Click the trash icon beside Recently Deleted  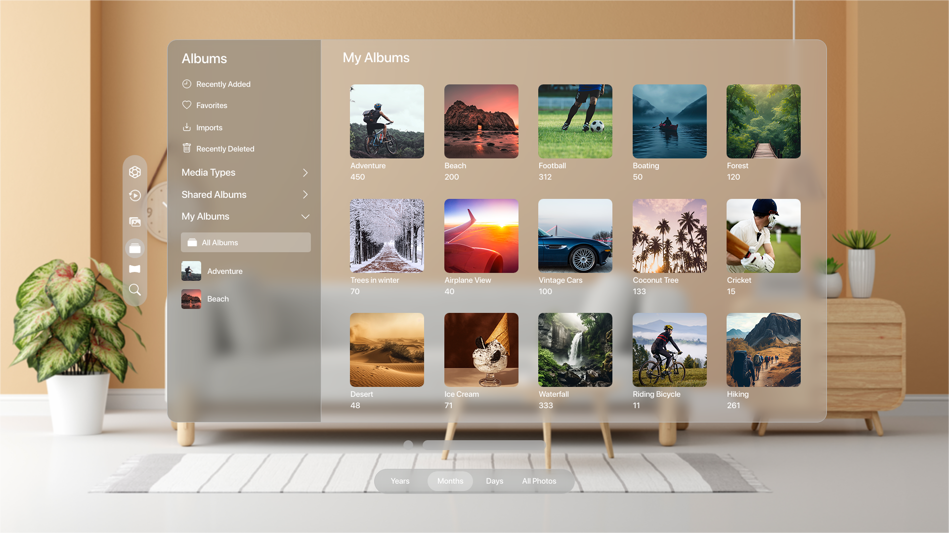click(187, 148)
